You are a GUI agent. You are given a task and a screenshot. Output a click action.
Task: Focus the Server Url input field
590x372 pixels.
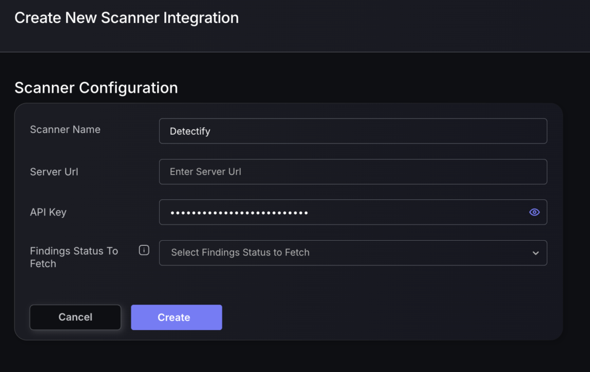coord(352,172)
